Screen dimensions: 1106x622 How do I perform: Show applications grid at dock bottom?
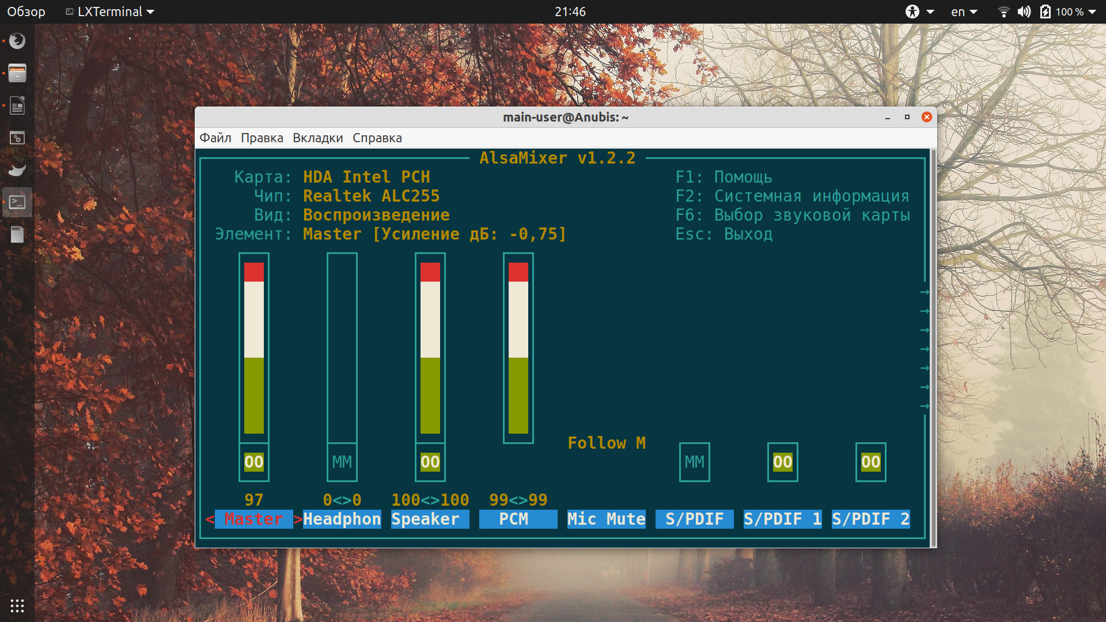coord(17,606)
